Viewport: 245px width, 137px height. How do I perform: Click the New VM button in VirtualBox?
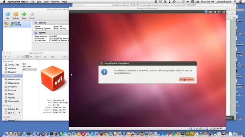click(7, 15)
